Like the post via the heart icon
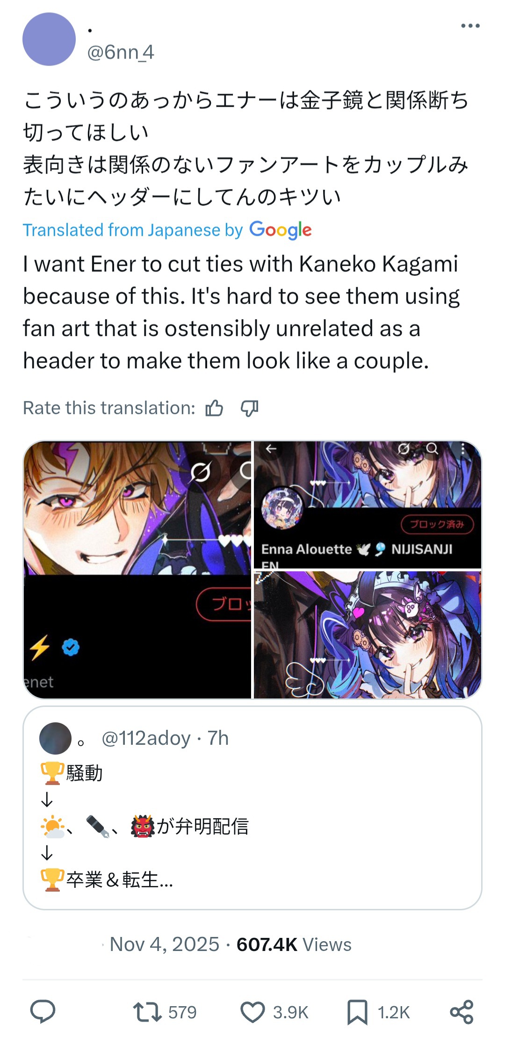This screenshot has height=1037, width=505. [252, 1012]
